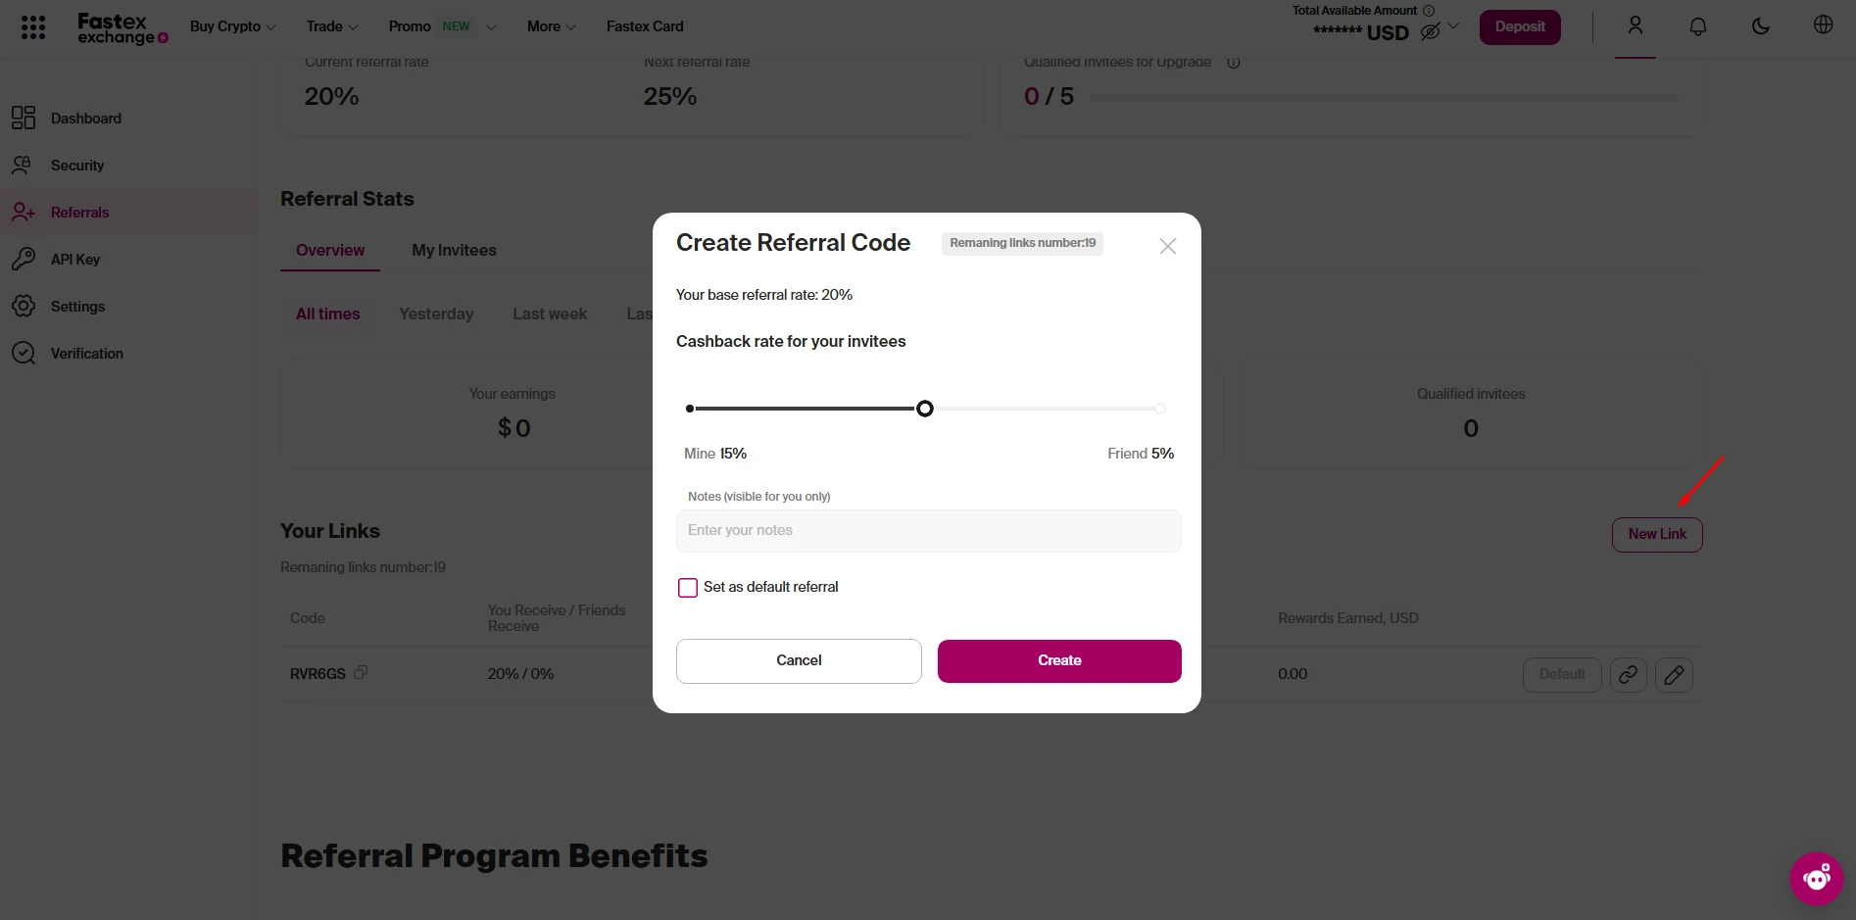Cancel the referral code dialog
Viewport: 1856px width, 920px height.
pyautogui.click(x=799, y=661)
